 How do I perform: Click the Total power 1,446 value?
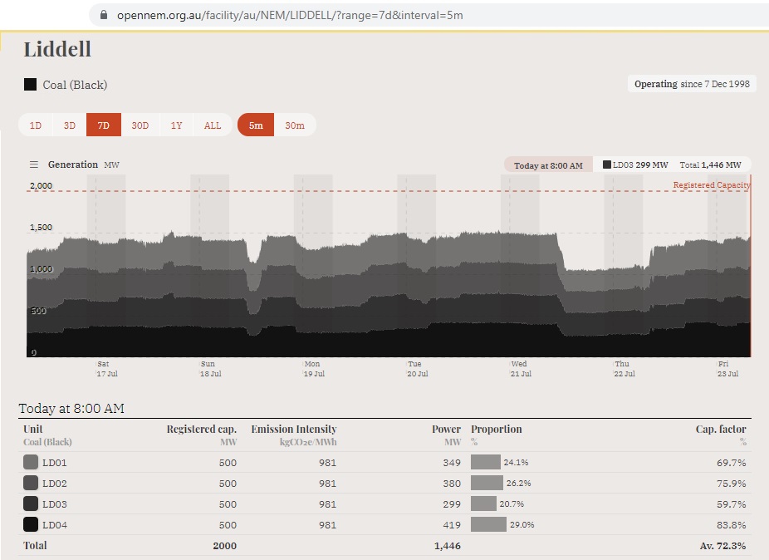tap(448, 546)
